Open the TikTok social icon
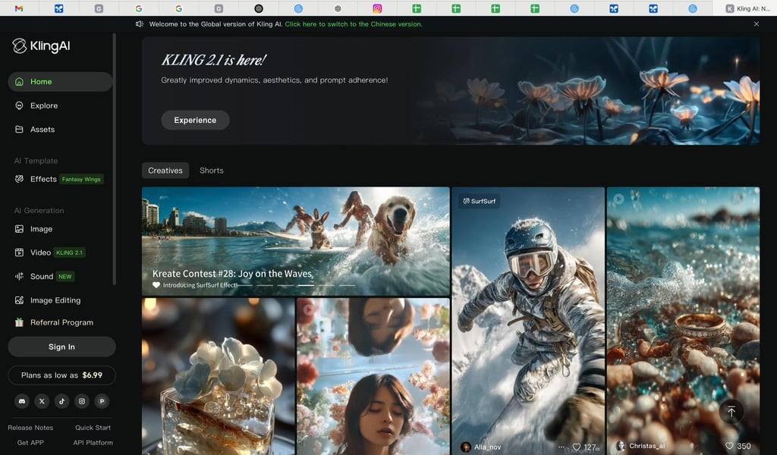The height and width of the screenshot is (455, 777). click(x=62, y=401)
